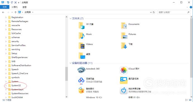Viewport: 193px width, 102px height.
Task: Collapse the 文件夹 (7) group
Action: 70,18
